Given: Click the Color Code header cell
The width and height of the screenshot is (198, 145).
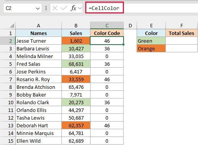Looking at the screenshot, I should tap(107, 33).
